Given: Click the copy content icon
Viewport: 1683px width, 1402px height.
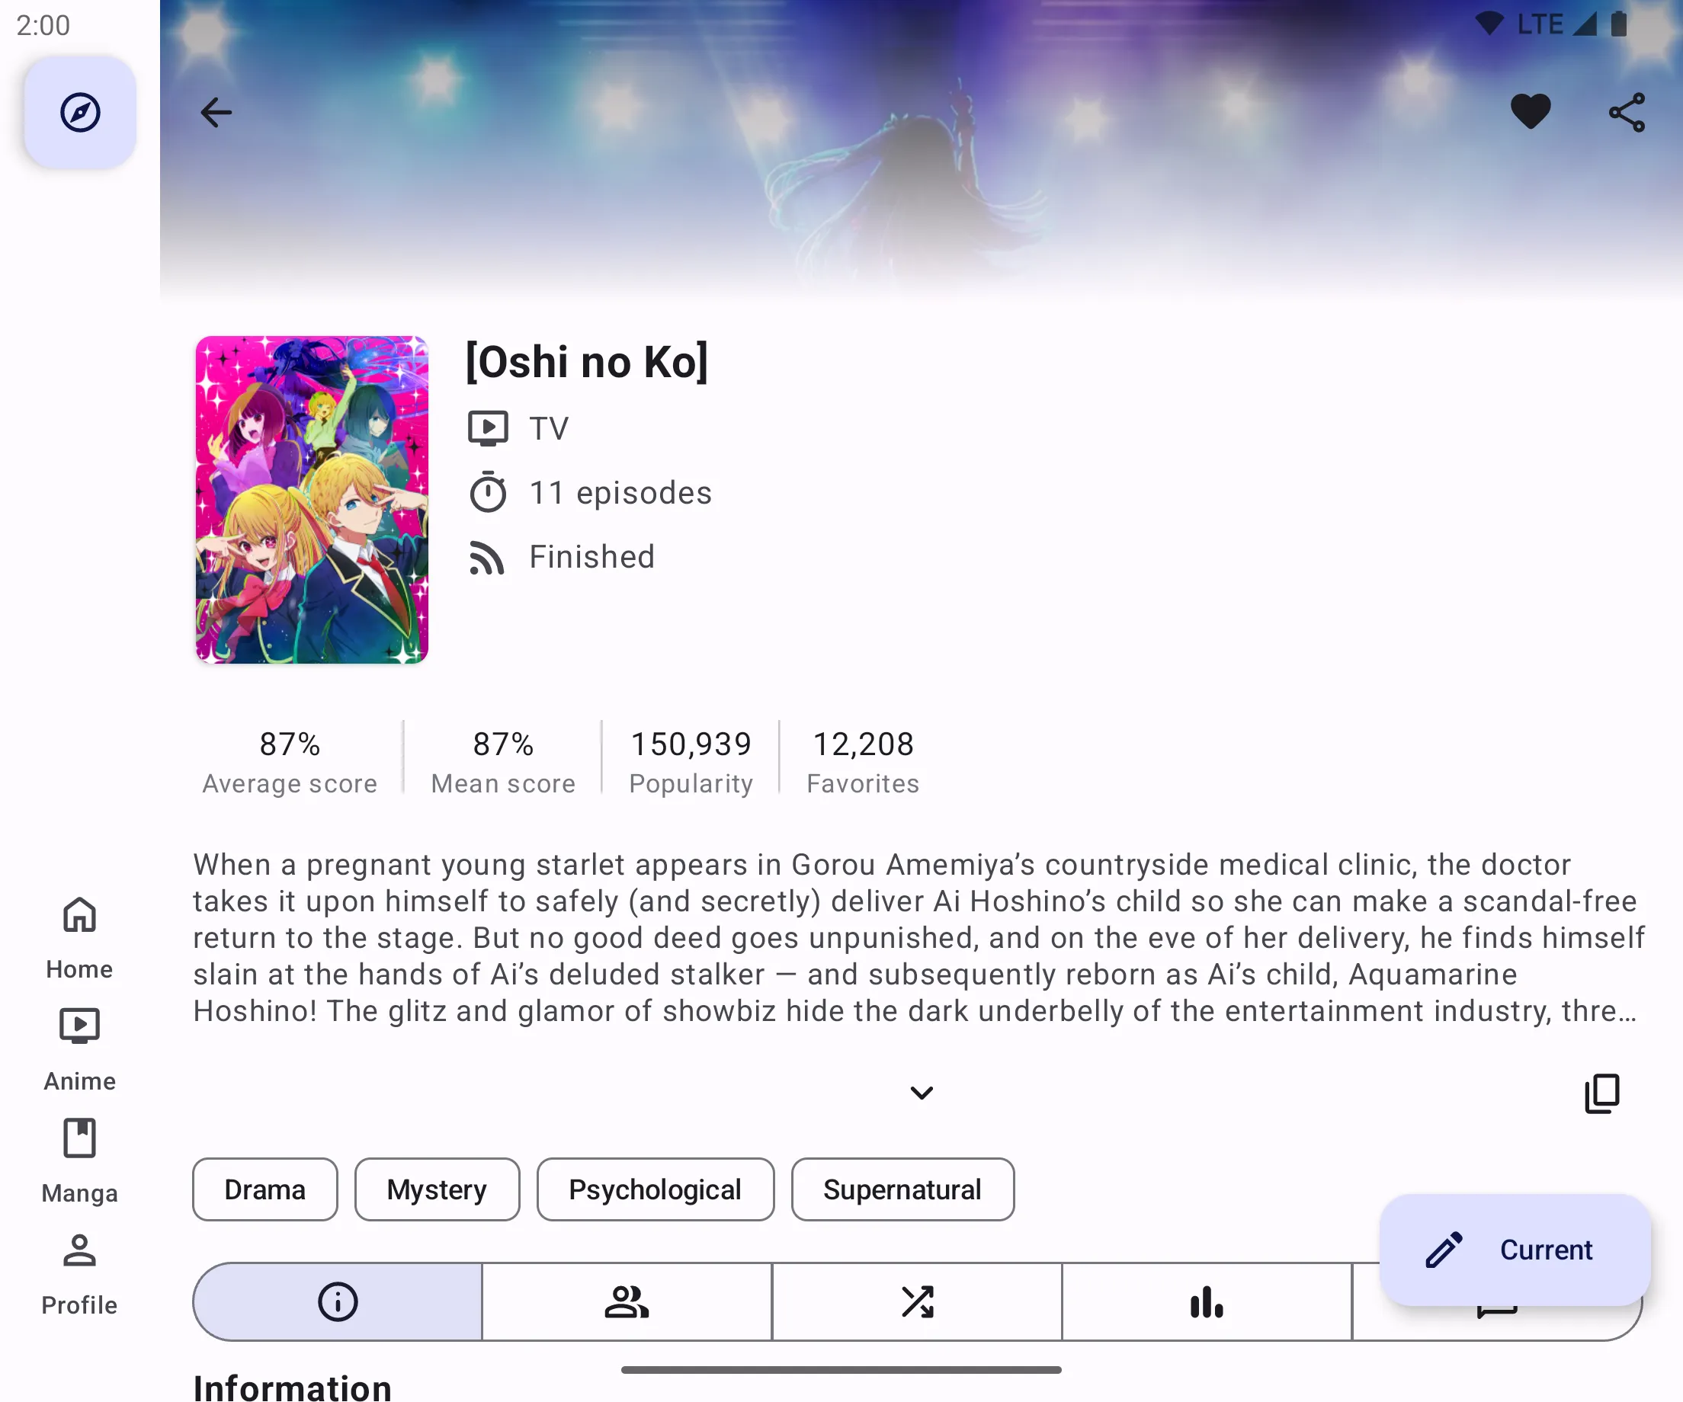Looking at the screenshot, I should (1602, 1093).
